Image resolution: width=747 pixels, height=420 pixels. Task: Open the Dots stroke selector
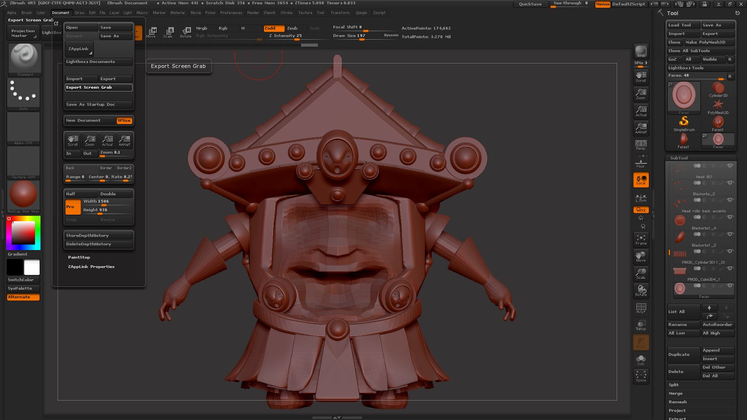[x=23, y=94]
